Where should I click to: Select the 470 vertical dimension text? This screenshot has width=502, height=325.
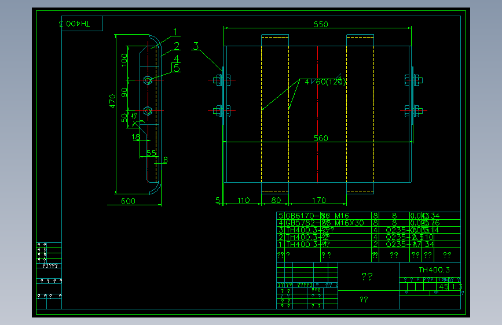point(112,101)
